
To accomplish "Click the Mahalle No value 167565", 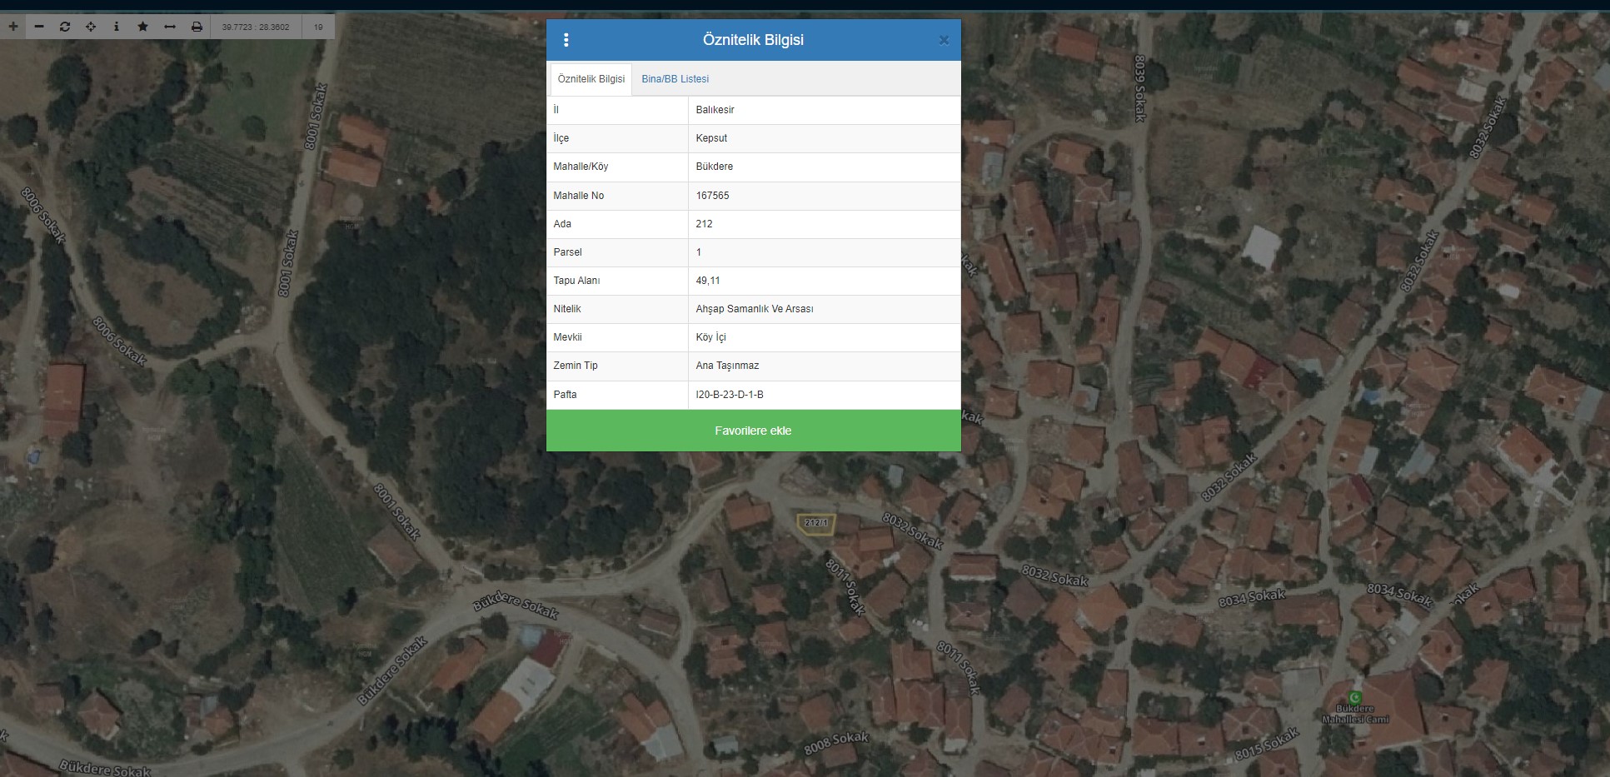I will 712,196.
